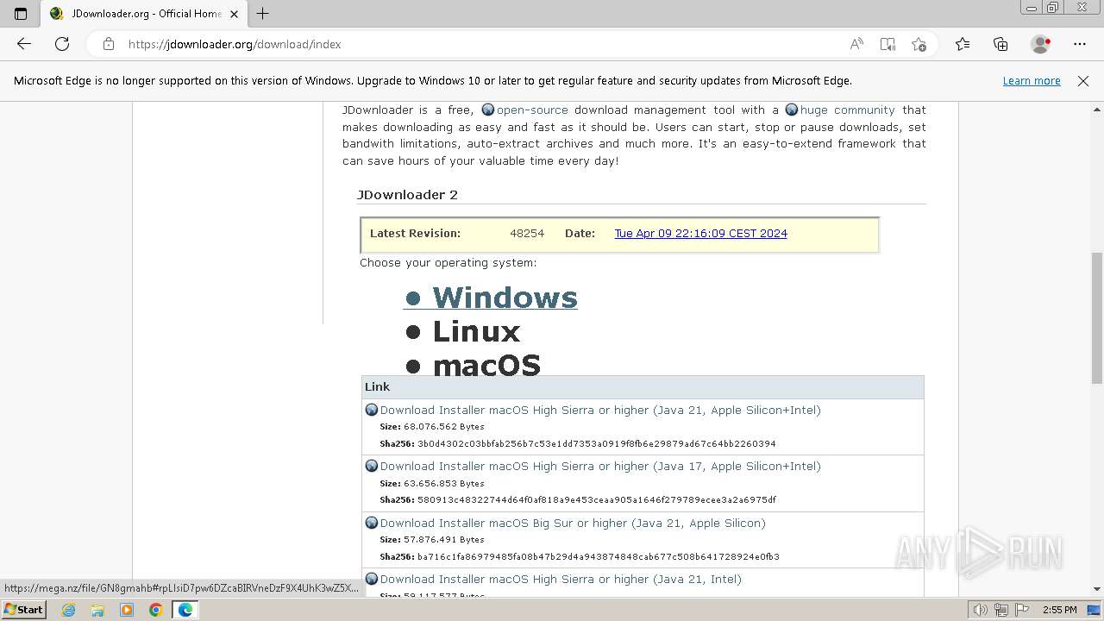The height and width of the screenshot is (621, 1104).
Task: Click globe icon beside Java 17 installer
Action: [372, 466]
